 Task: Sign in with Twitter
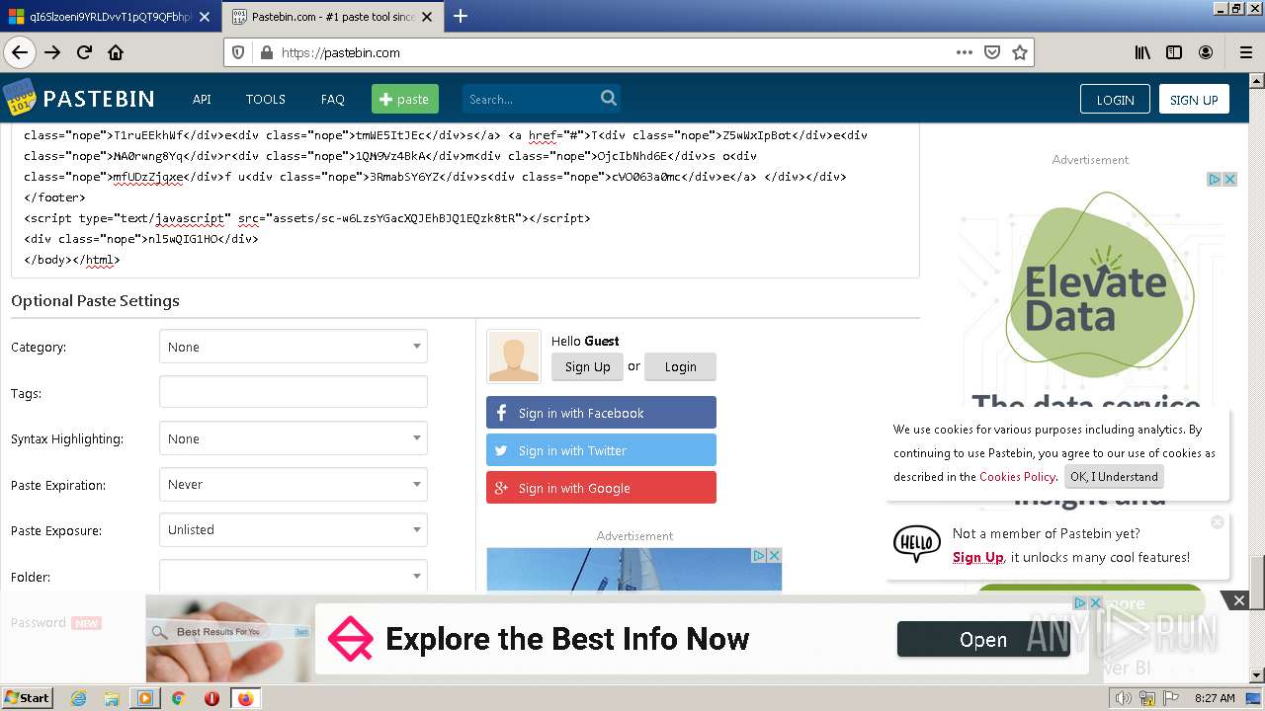[x=601, y=450]
